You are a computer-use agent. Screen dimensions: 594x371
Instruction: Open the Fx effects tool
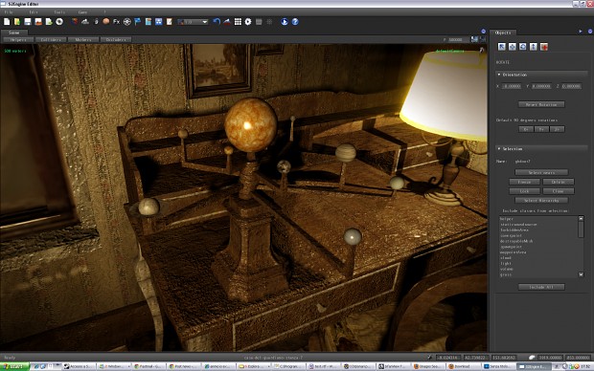pos(116,22)
